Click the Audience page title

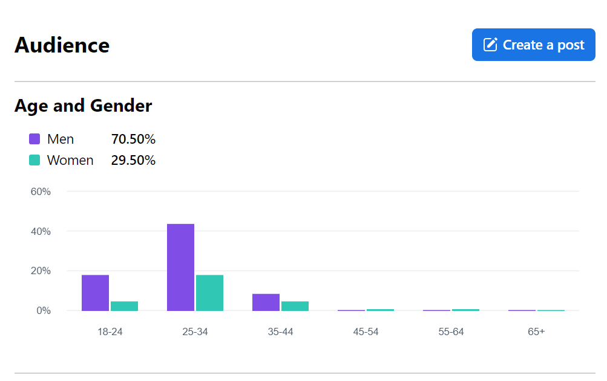pyautogui.click(x=62, y=45)
